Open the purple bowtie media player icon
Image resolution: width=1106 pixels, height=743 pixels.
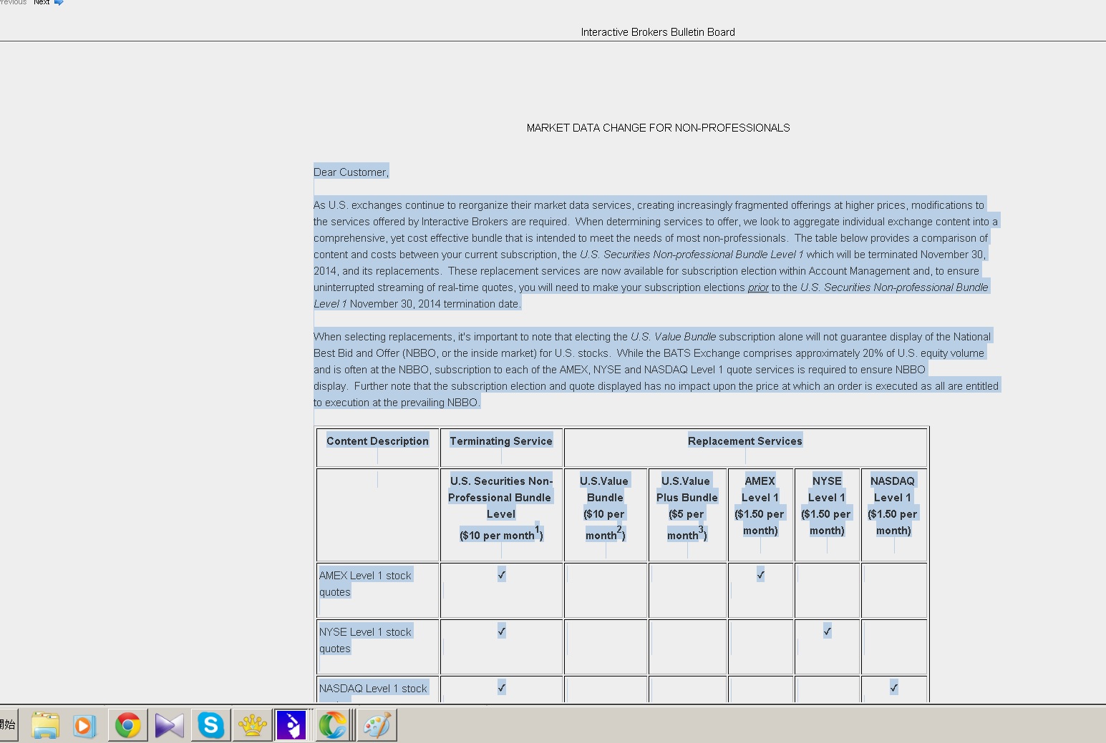[x=170, y=725]
